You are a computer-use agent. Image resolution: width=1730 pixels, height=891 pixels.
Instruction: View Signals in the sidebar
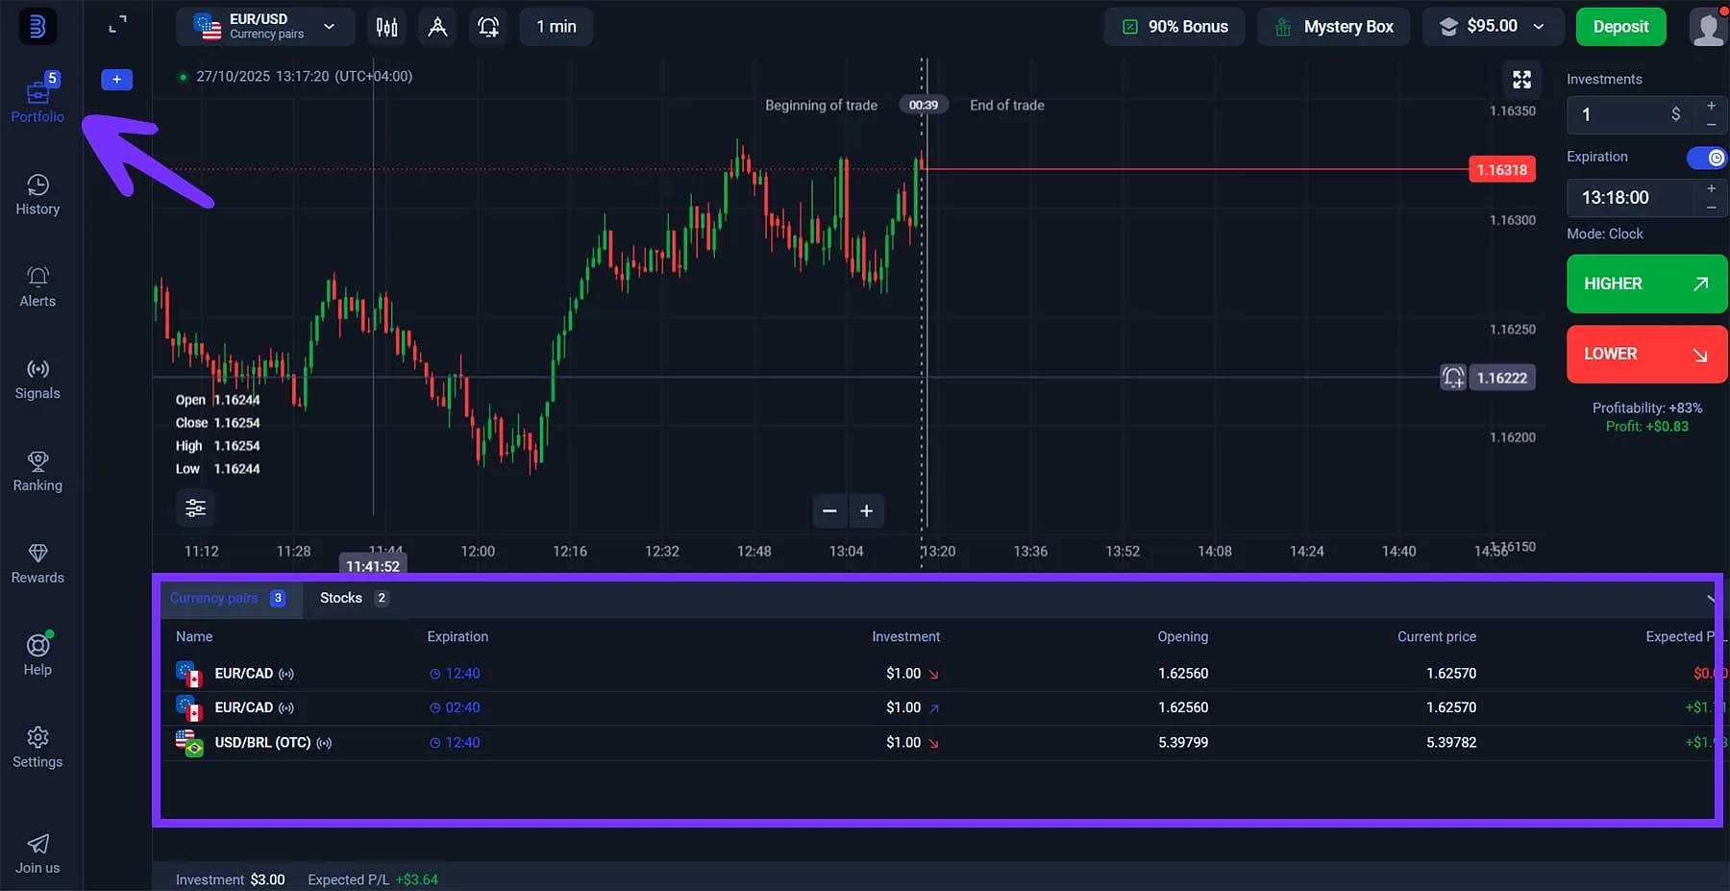tap(37, 378)
